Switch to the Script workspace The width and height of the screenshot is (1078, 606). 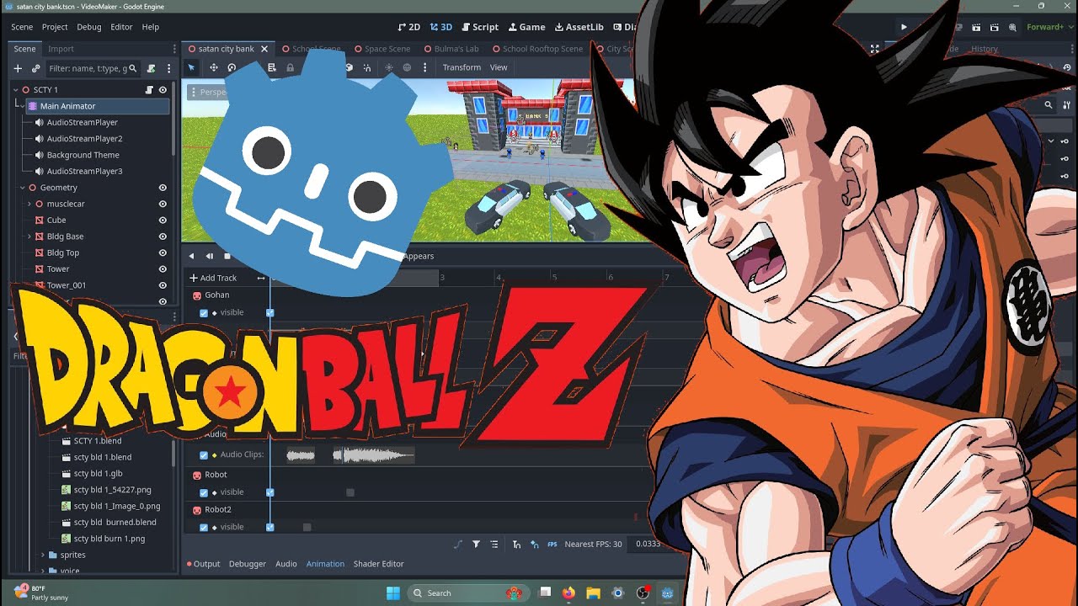479,27
